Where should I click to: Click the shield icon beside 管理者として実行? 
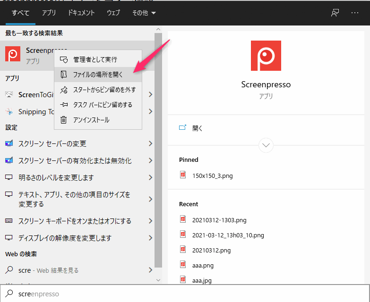pyautogui.click(x=64, y=59)
